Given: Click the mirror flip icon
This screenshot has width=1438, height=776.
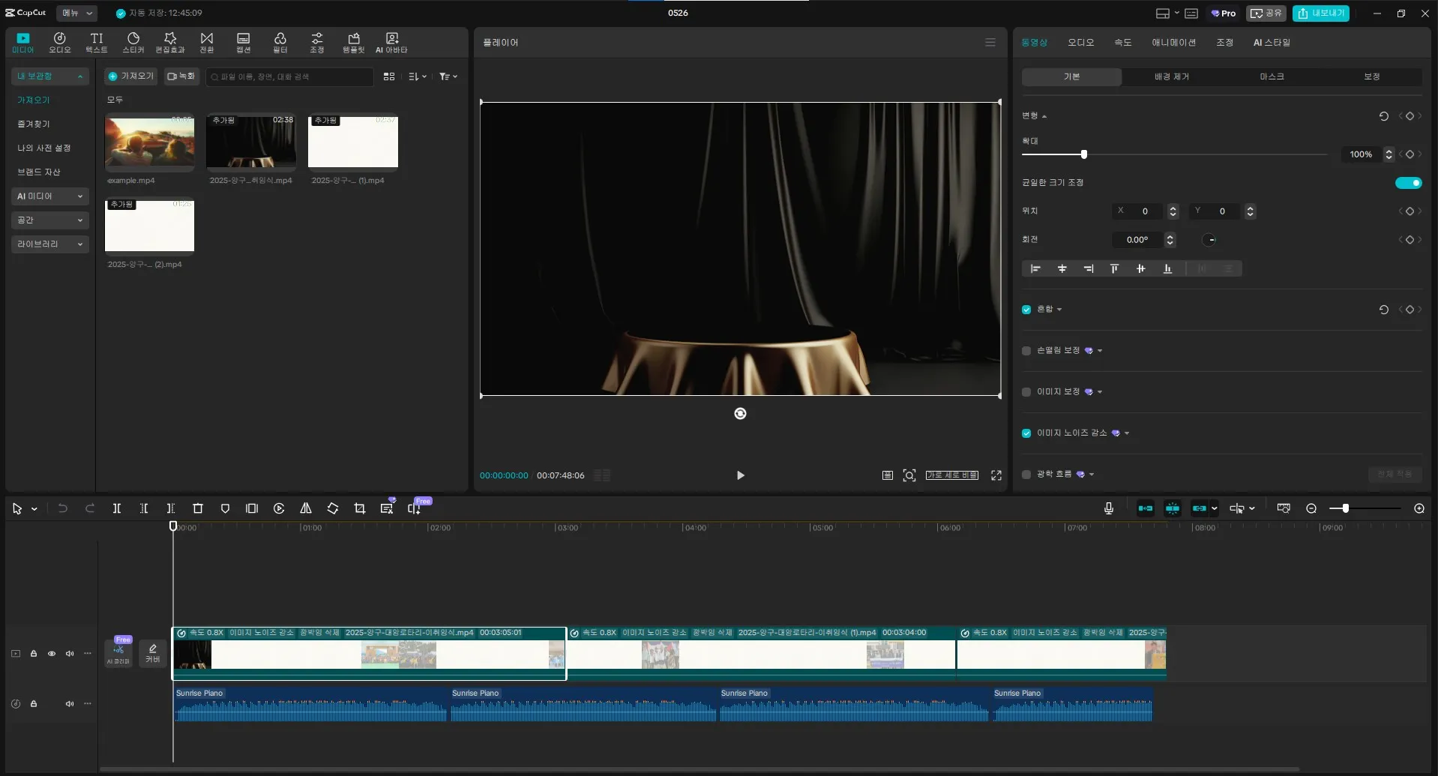Looking at the screenshot, I should [306, 508].
